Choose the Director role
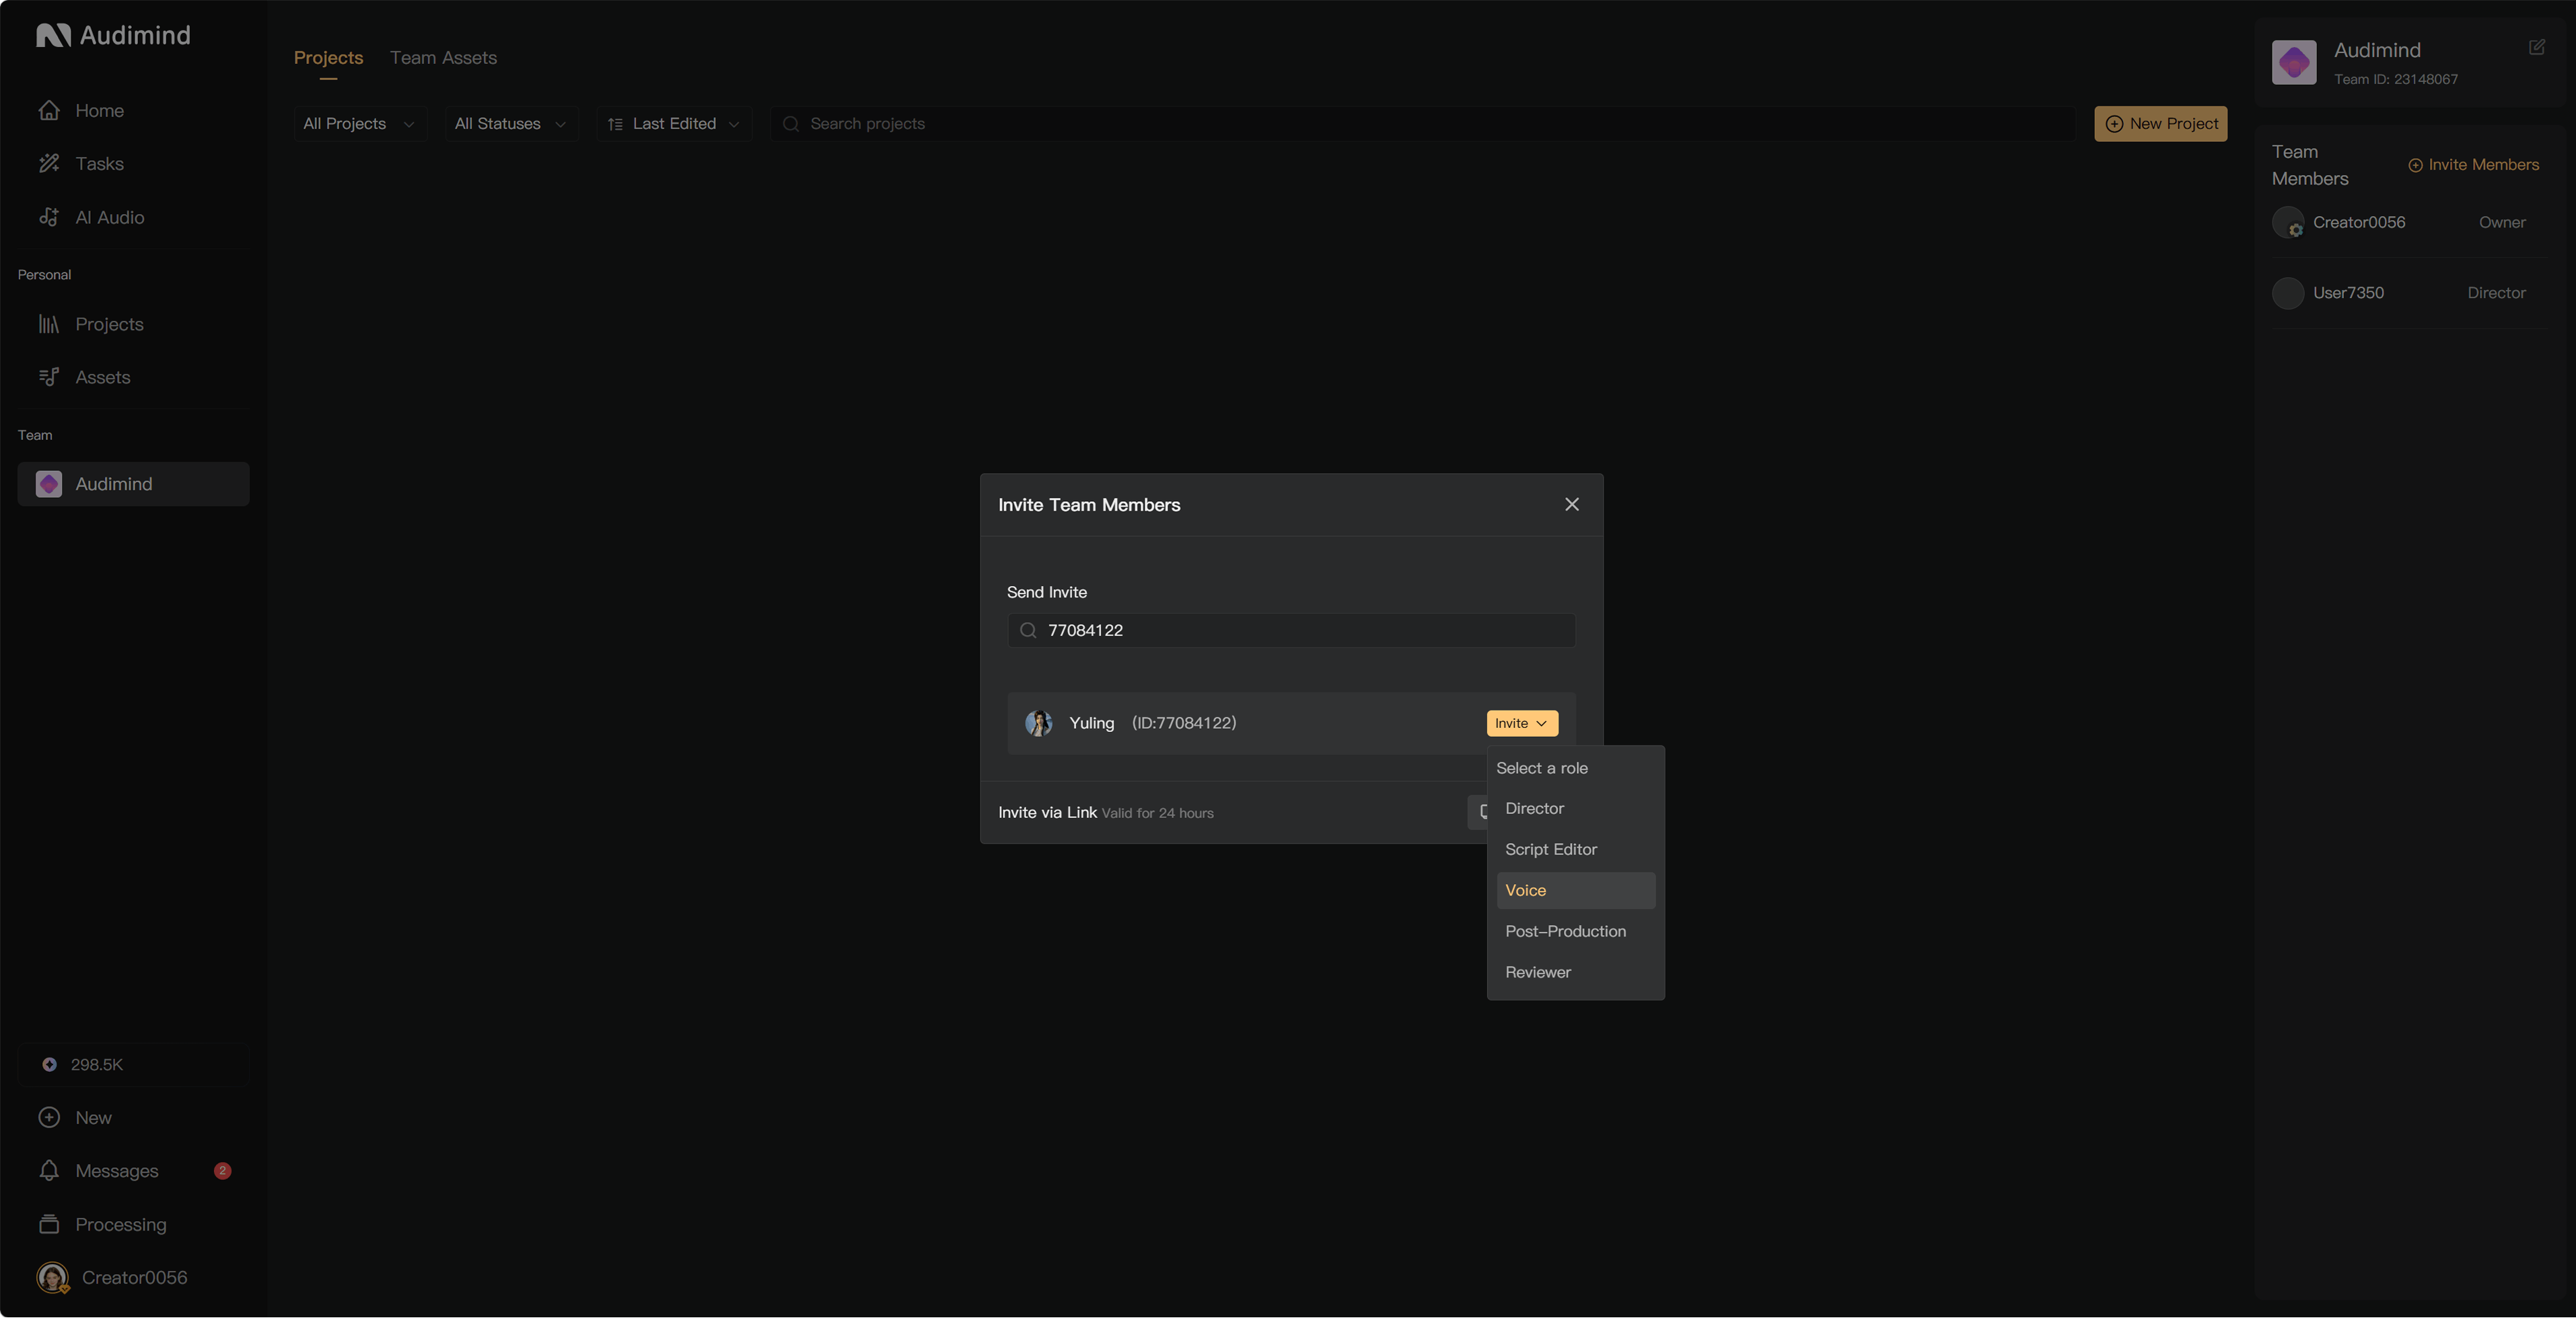The image size is (2576, 1320). point(1575,809)
